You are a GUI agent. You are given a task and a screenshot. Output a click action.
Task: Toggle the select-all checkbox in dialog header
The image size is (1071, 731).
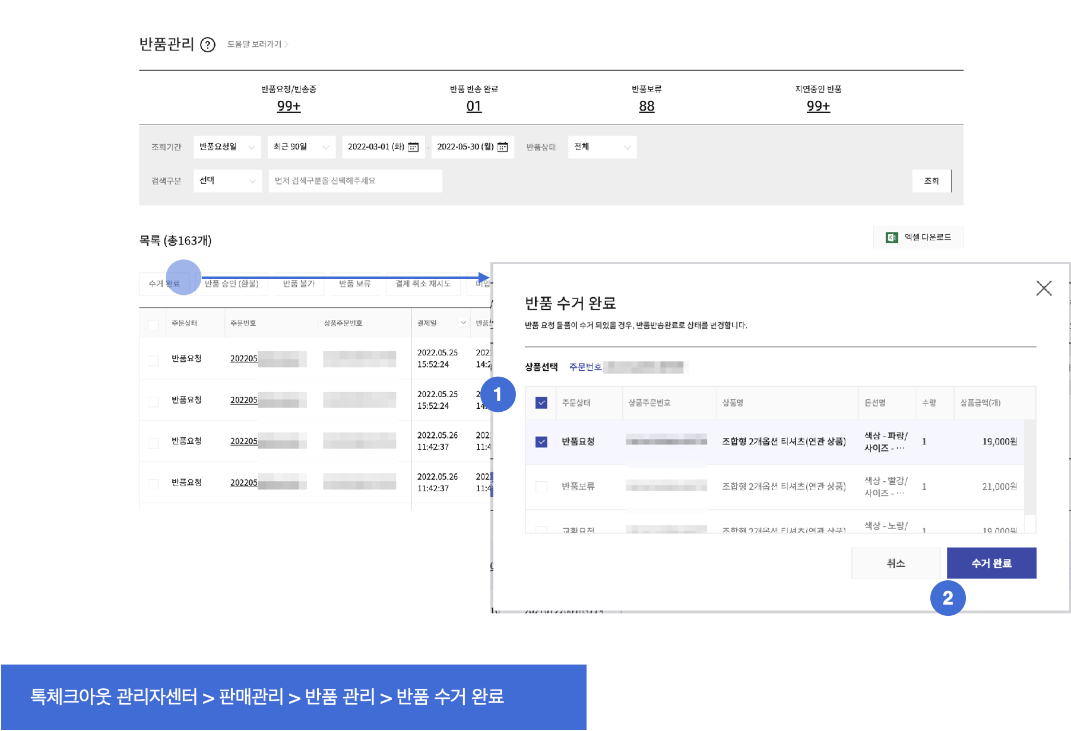pos(541,403)
